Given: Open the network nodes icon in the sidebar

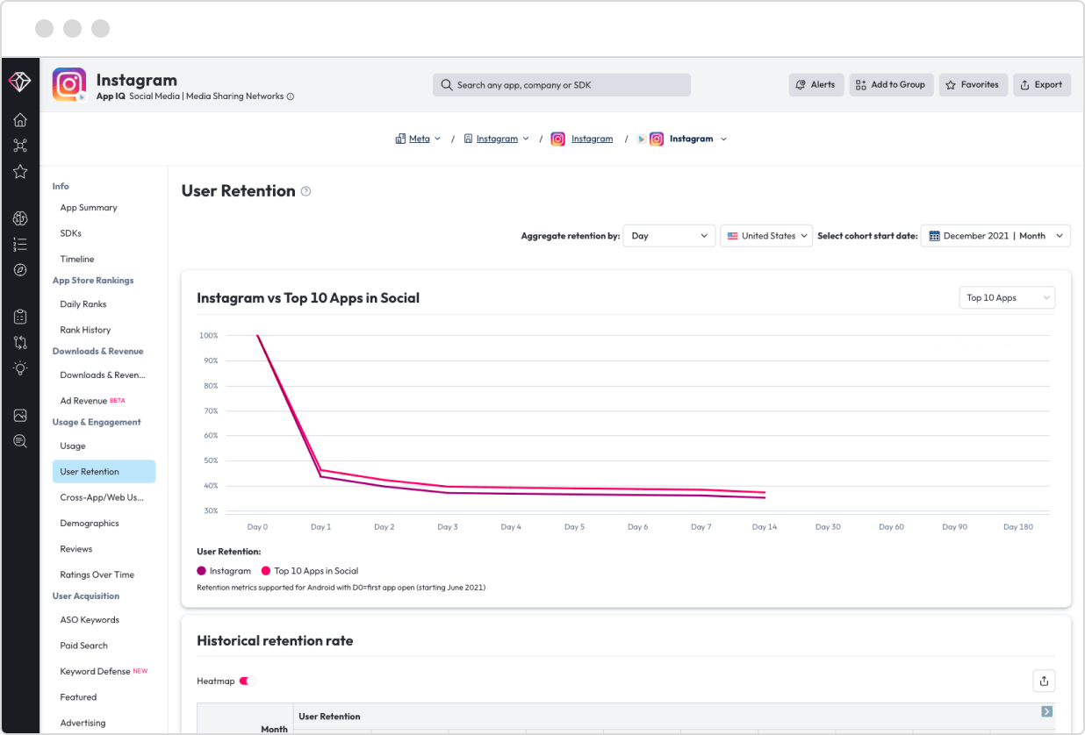Looking at the screenshot, I should point(20,146).
